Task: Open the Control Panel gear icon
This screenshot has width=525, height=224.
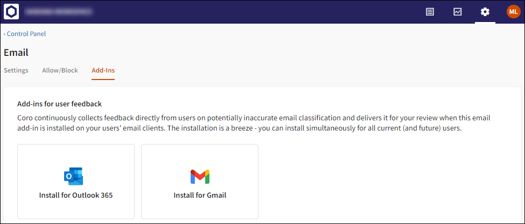Action: pyautogui.click(x=485, y=12)
